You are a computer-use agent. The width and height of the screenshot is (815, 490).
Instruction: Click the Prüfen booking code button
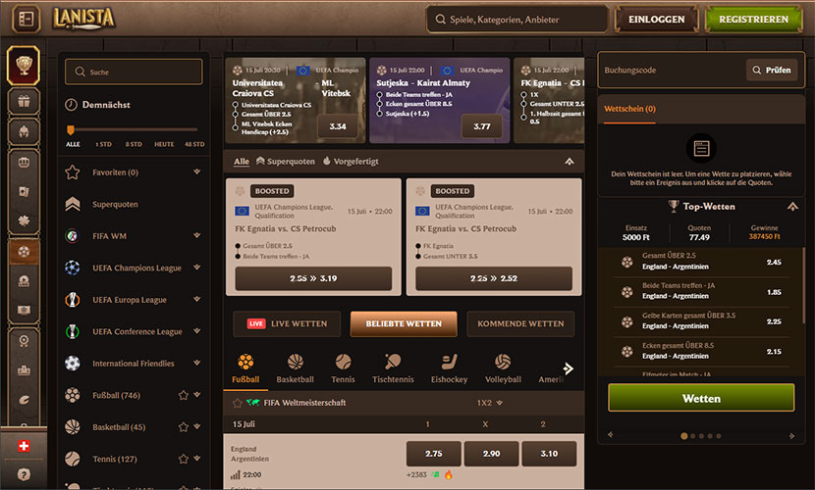coord(772,70)
